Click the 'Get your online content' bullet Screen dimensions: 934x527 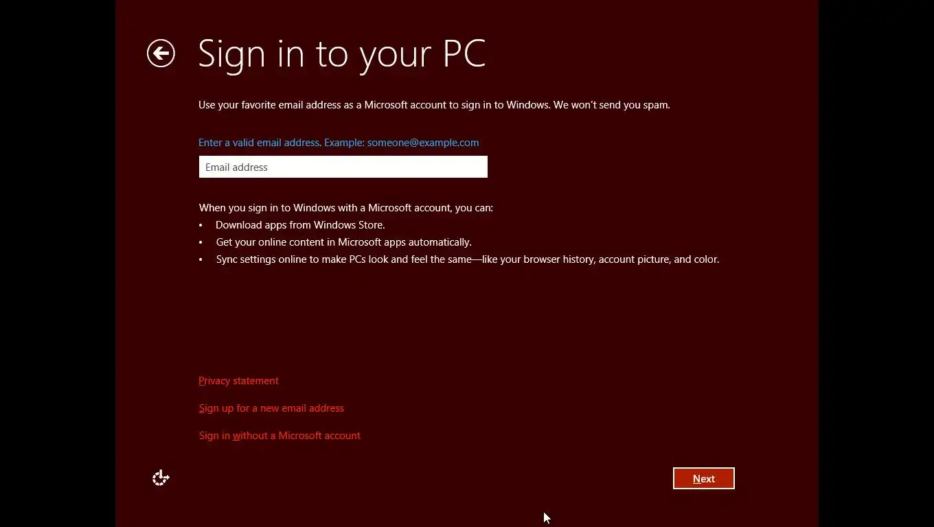point(343,242)
